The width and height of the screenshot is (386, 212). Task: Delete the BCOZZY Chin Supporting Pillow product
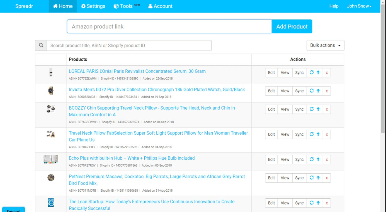pos(327,109)
